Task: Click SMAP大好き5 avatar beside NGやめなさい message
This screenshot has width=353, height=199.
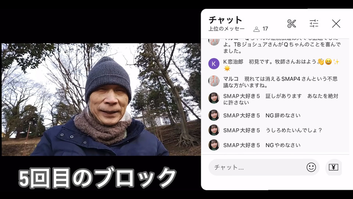Action: pos(214,145)
